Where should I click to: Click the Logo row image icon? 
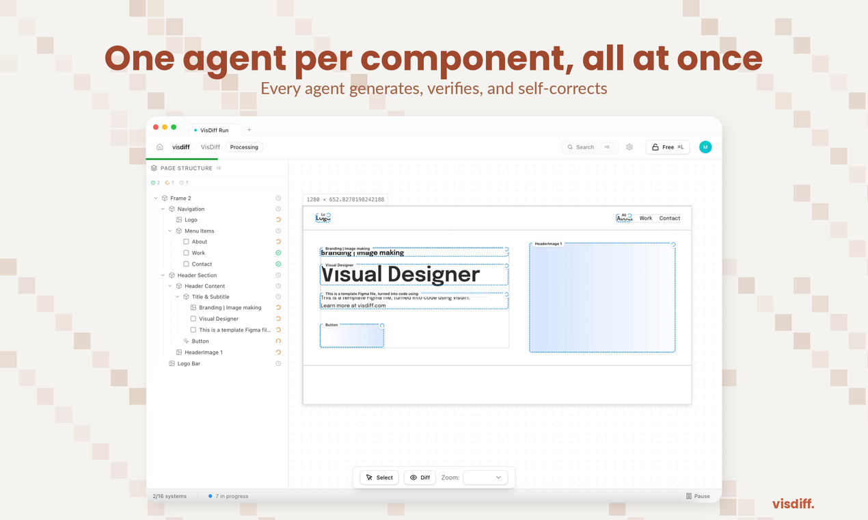click(x=179, y=220)
